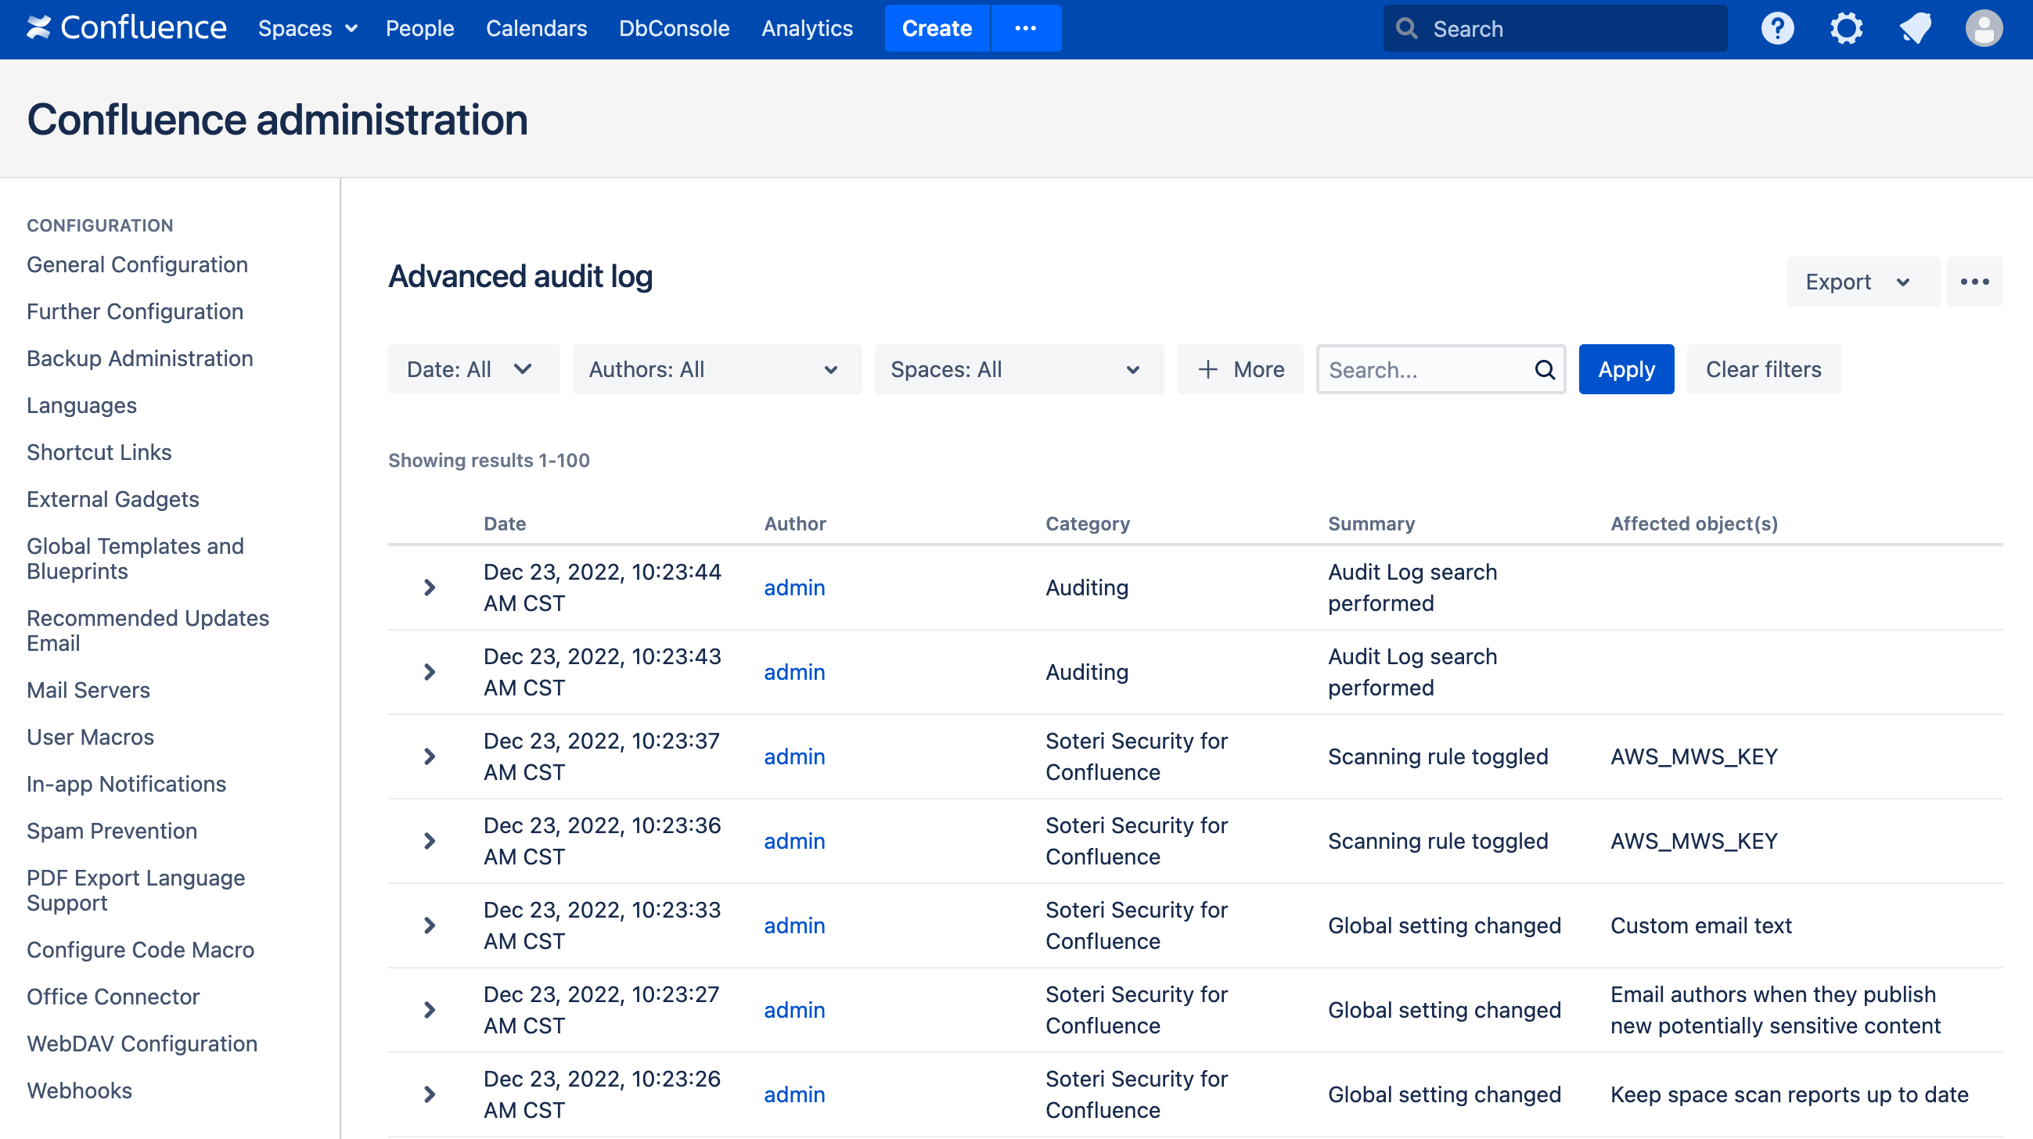The height and width of the screenshot is (1139, 2033).
Task: Open the Authors: All dropdown
Action: pyautogui.click(x=717, y=369)
